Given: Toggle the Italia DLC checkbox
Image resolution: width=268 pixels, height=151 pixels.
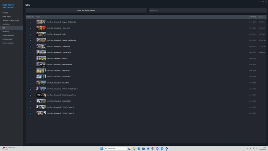Looking at the screenshot, I should [31, 34].
